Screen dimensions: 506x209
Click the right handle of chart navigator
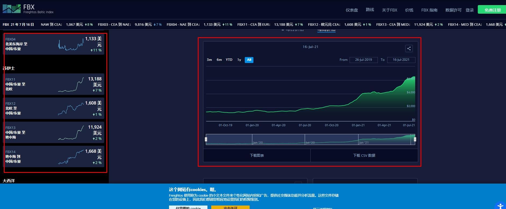pyautogui.click(x=415, y=139)
